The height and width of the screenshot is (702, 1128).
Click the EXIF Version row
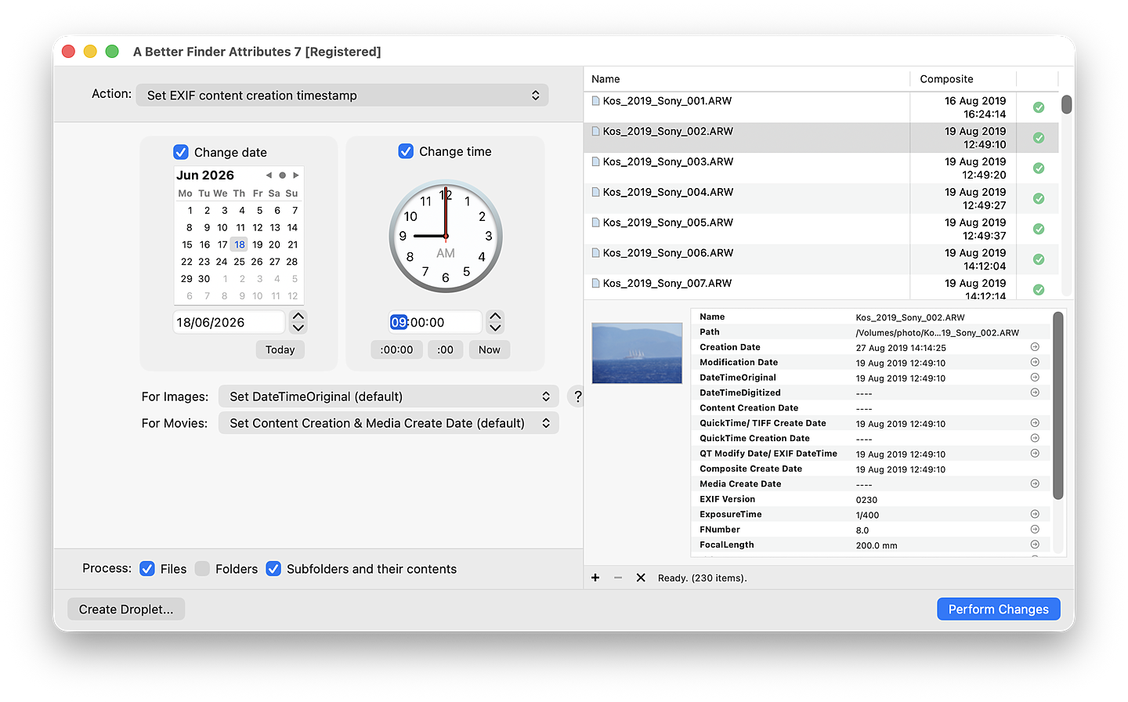[871, 499]
